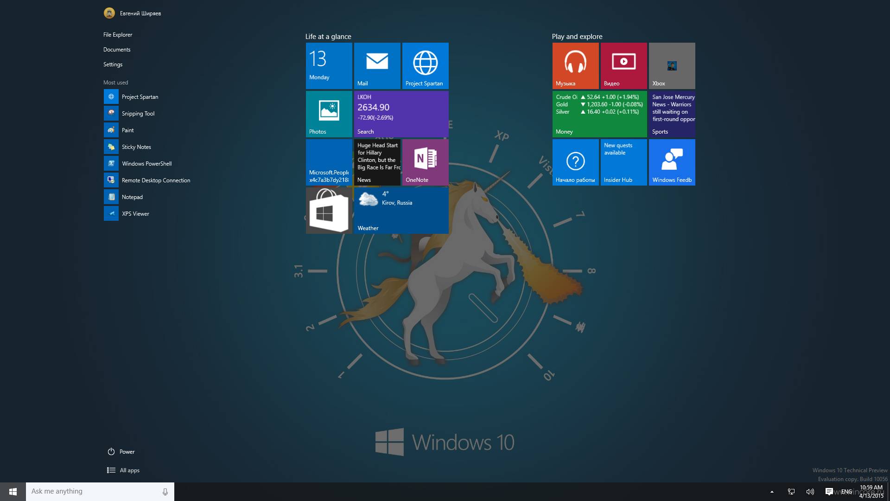Open the Видео tile

623,65
